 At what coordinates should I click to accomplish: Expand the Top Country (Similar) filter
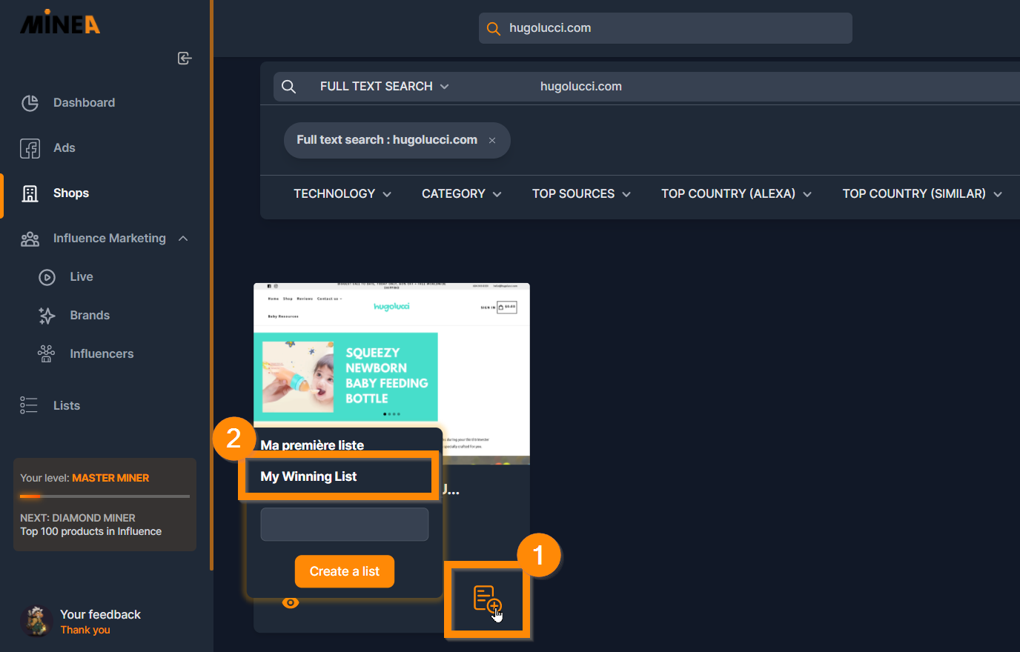922,194
